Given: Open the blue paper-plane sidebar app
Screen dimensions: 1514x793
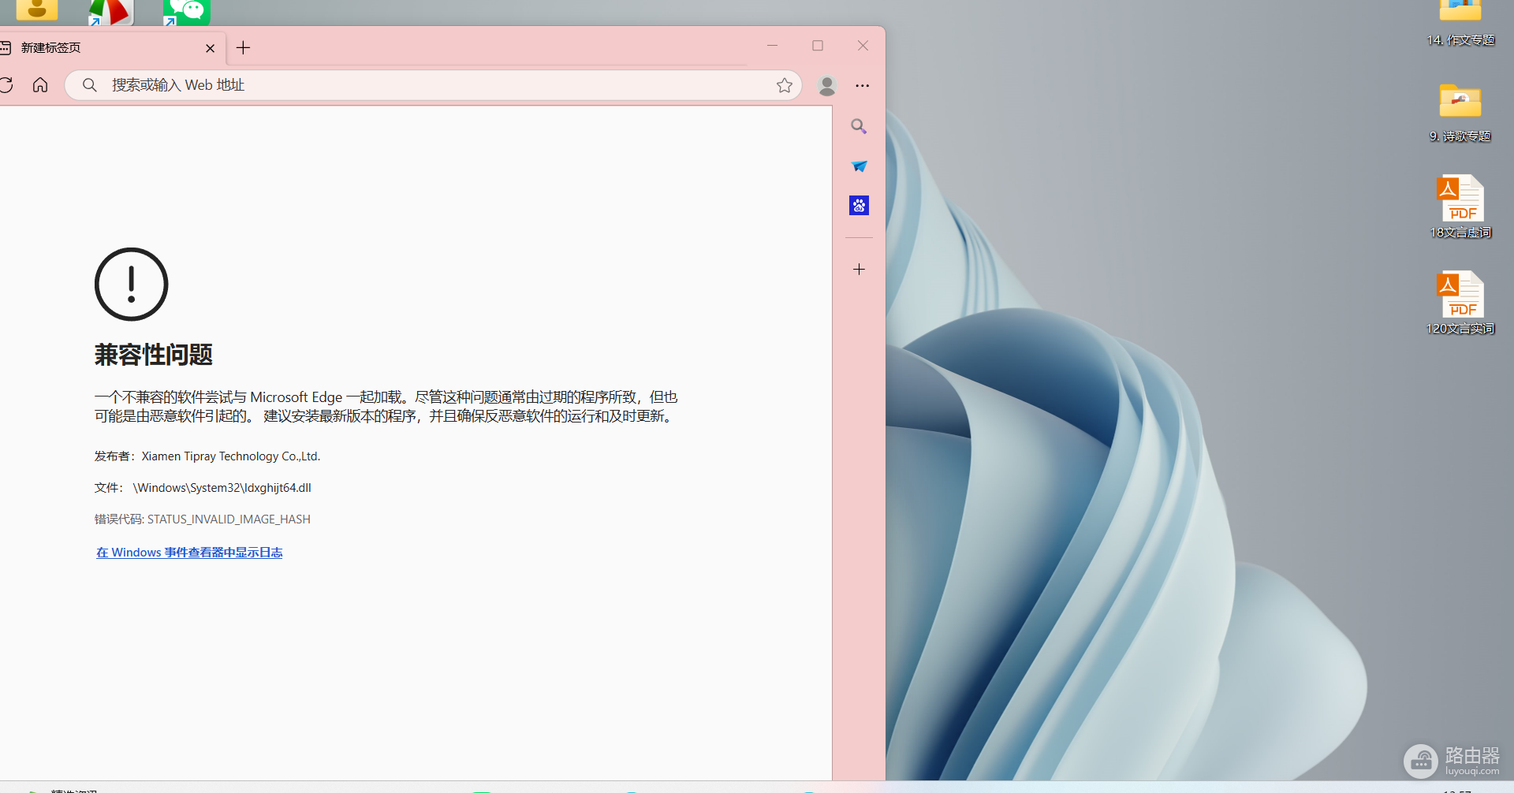Looking at the screenshot, I should pos(859,166).
